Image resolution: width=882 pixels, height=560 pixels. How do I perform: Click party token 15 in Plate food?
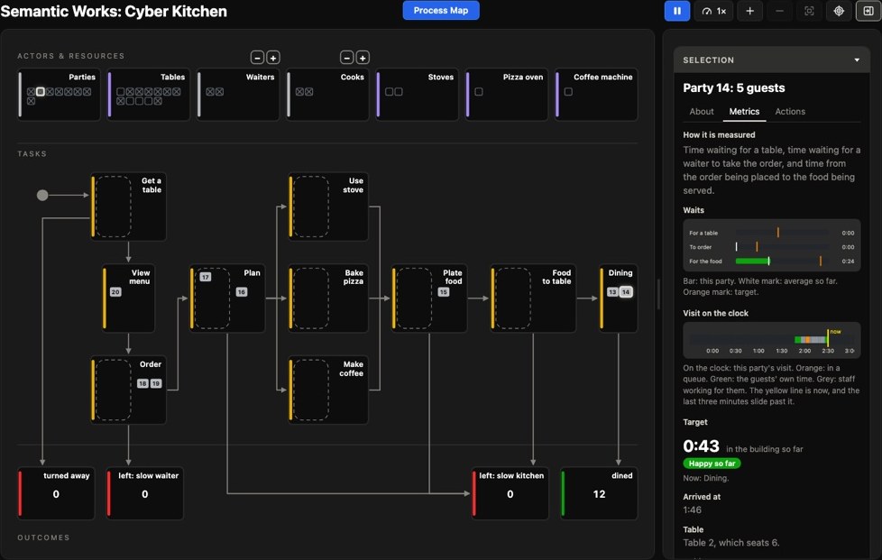pos(443,292)
